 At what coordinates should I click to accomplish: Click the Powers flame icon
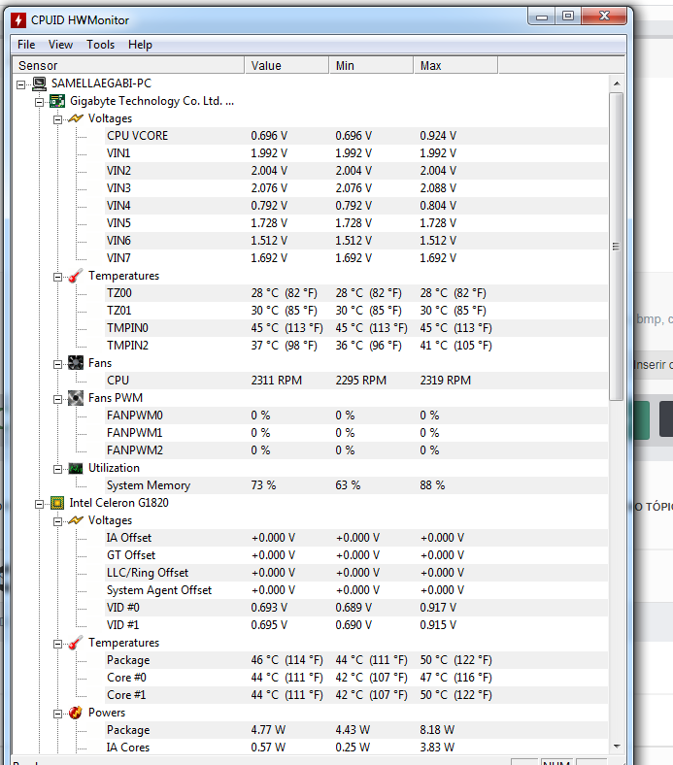tap(76, 713)
